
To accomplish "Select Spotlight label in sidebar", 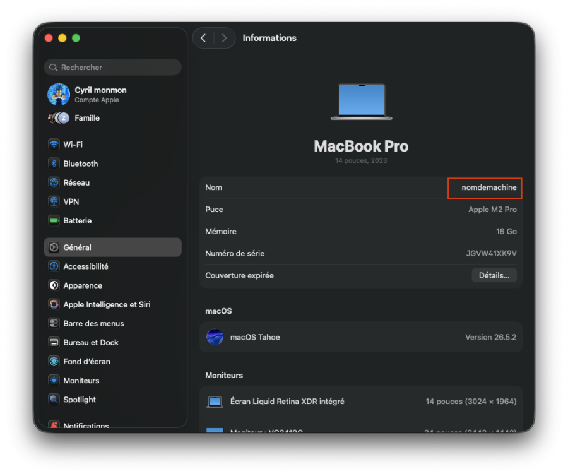I will [x=80, y=400].
